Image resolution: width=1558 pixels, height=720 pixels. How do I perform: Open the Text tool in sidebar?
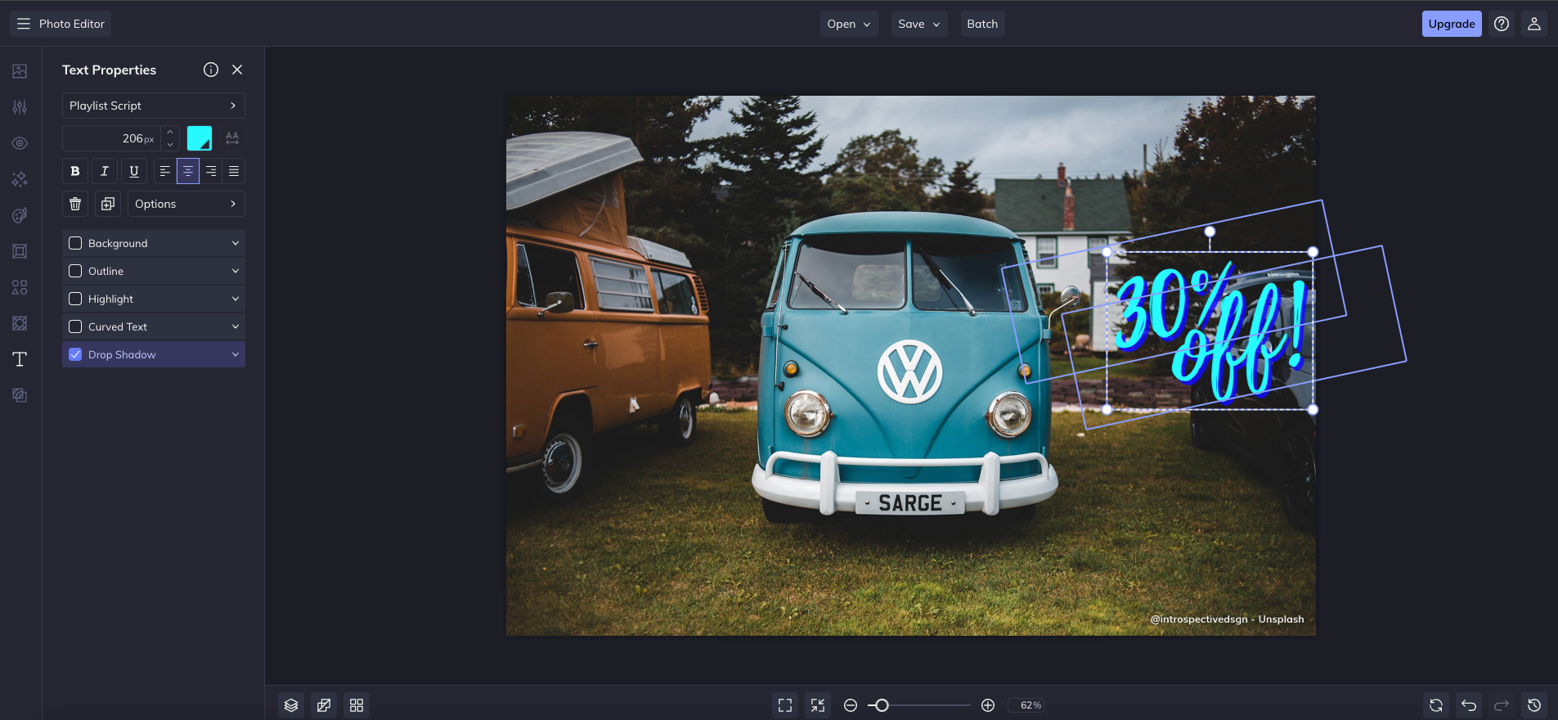(x=20, y=359)
